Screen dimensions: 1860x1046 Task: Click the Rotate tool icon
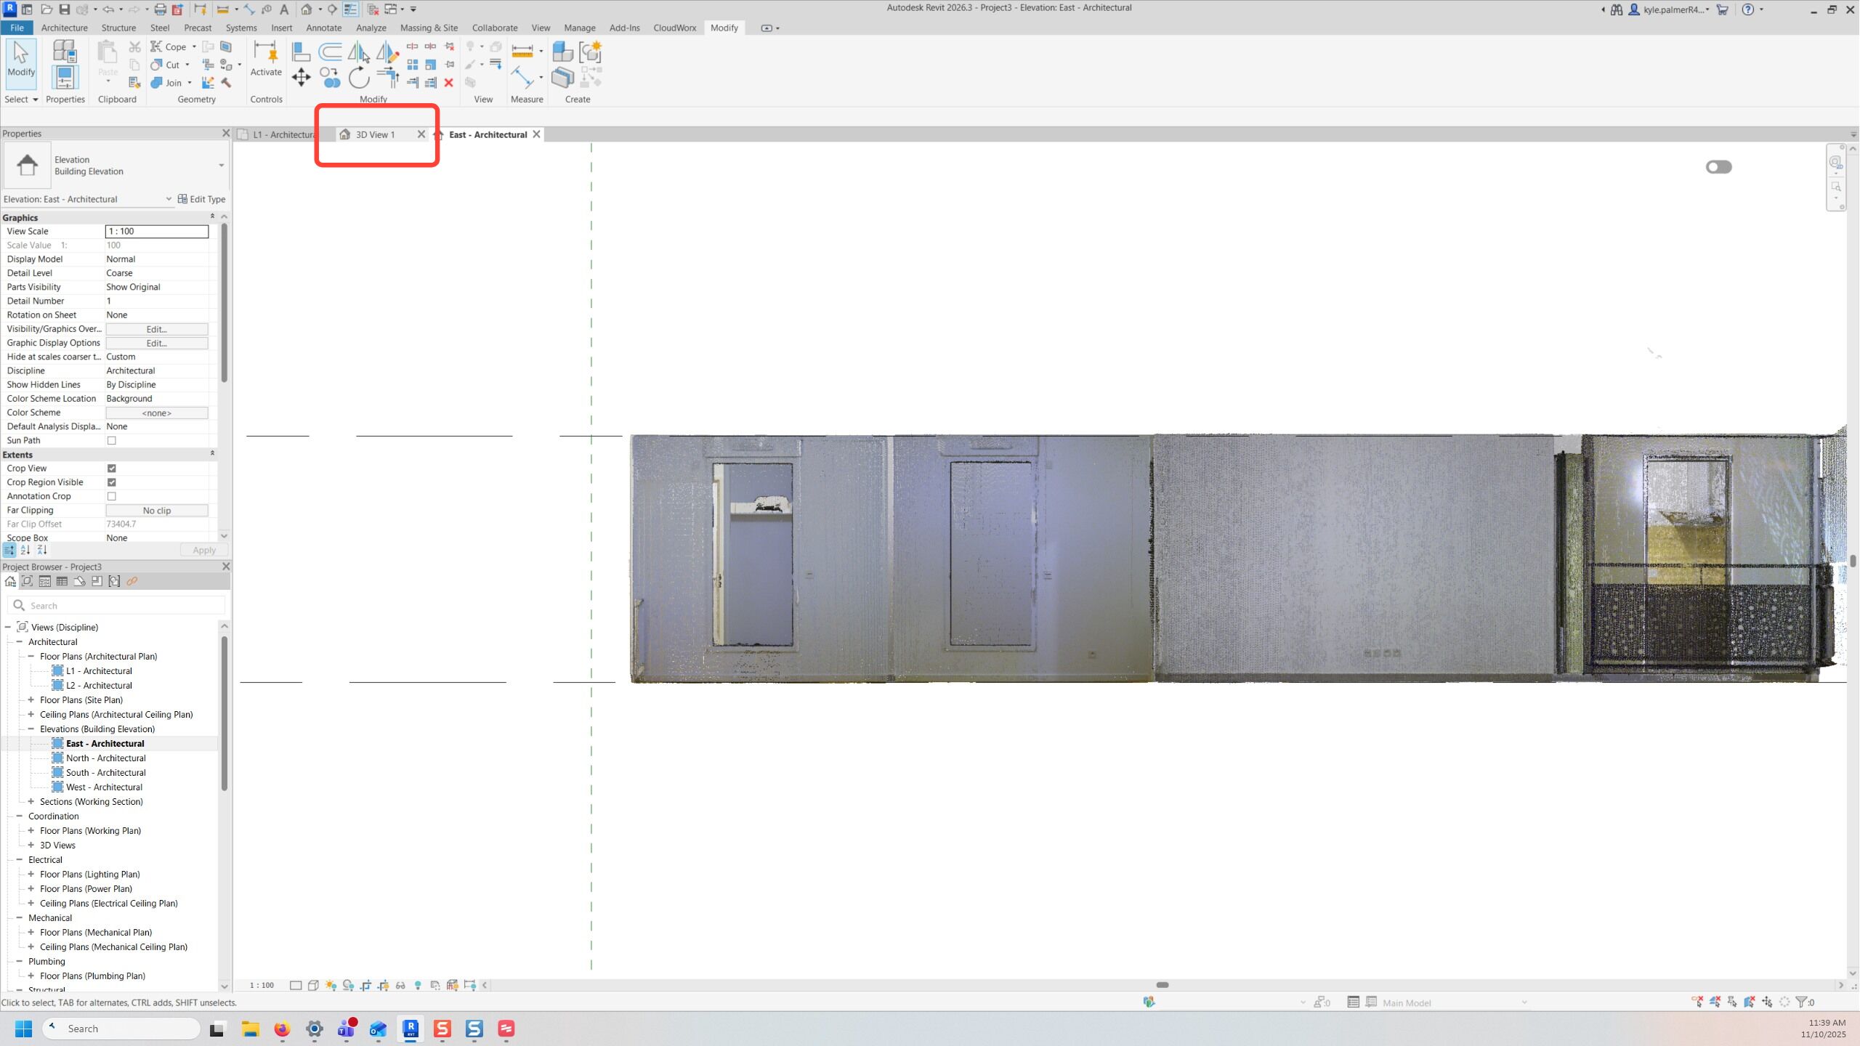pos(359,78)
